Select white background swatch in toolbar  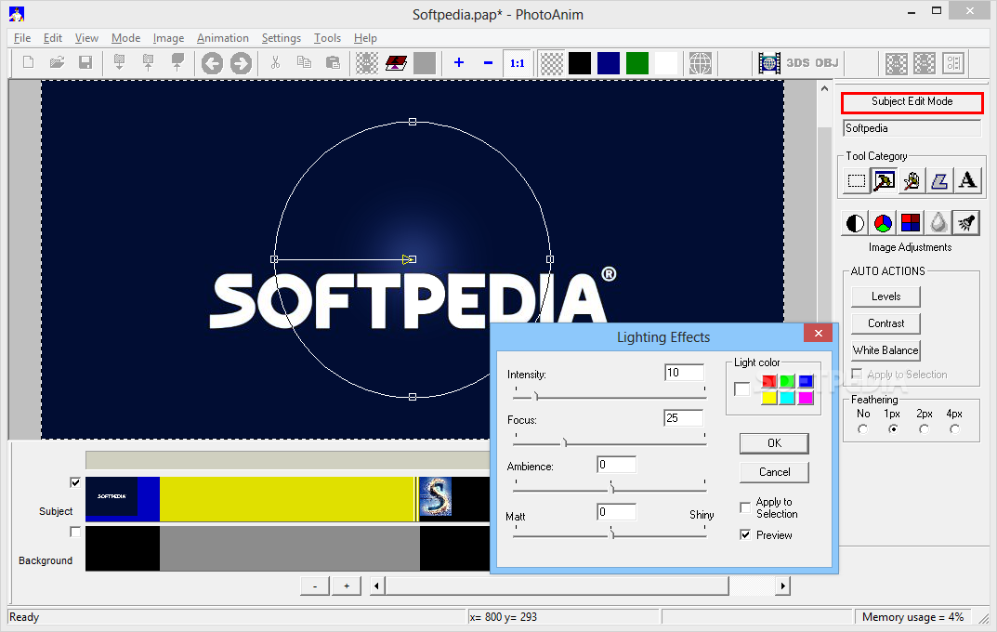pos(665,63)
